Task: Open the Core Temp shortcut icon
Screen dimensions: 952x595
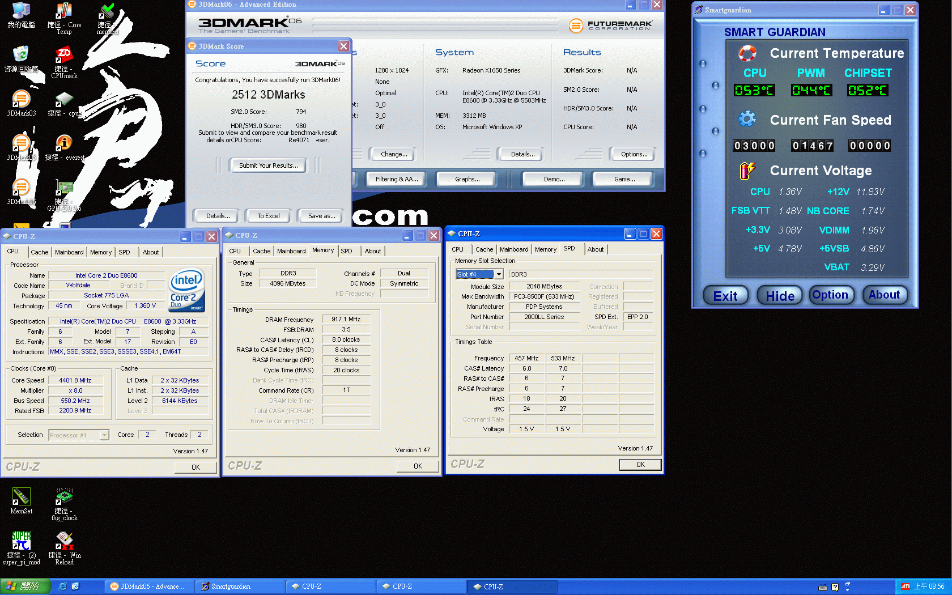Action: click(x=64, y=18)
